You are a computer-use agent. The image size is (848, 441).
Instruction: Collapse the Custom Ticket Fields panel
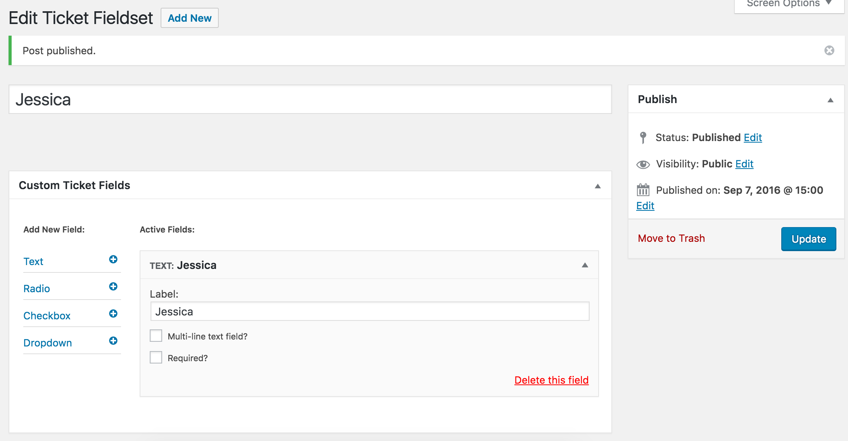point(598,186)
